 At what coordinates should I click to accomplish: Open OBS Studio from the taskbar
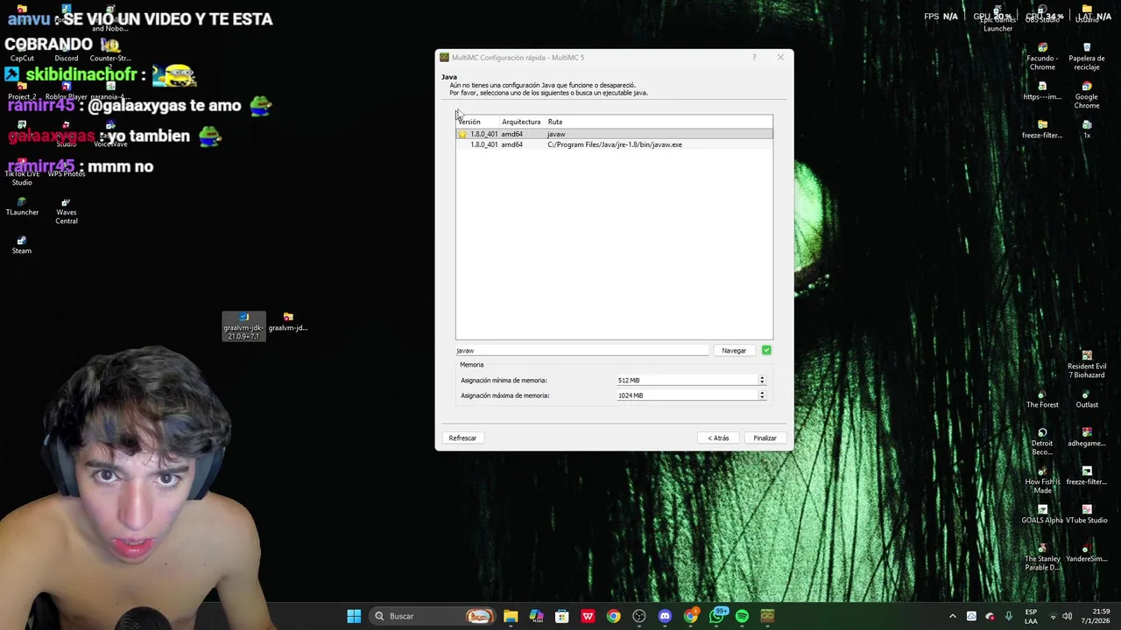(639, 616)
